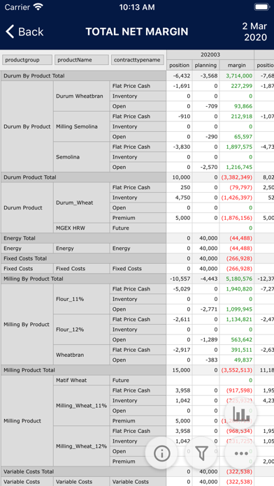The width and height of the screenshot is (274, 486).
Task: Select the Flour_12% product cell
Action: point(82,330)
